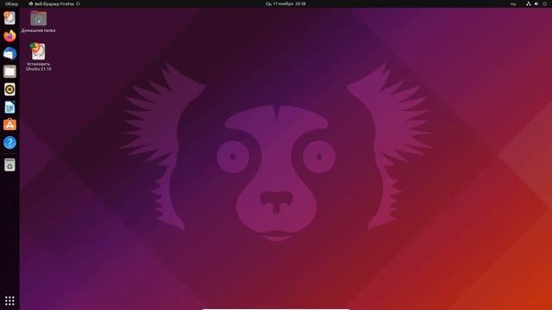Open Ubuntu Software store in dock
The height and width of the screenshot is (310, 552).
[x=9, y=125]
